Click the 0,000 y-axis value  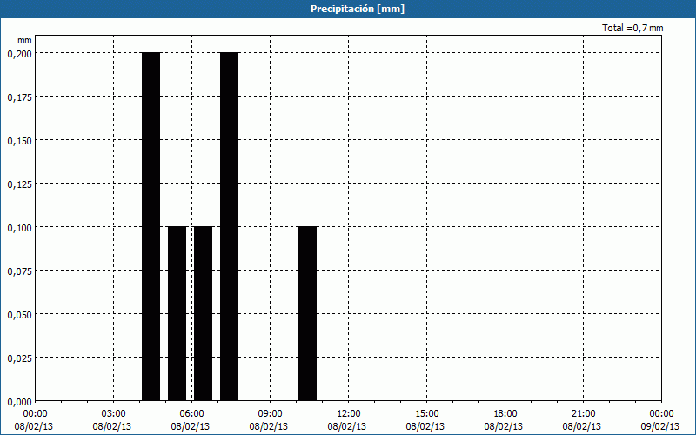click(20, 402)
